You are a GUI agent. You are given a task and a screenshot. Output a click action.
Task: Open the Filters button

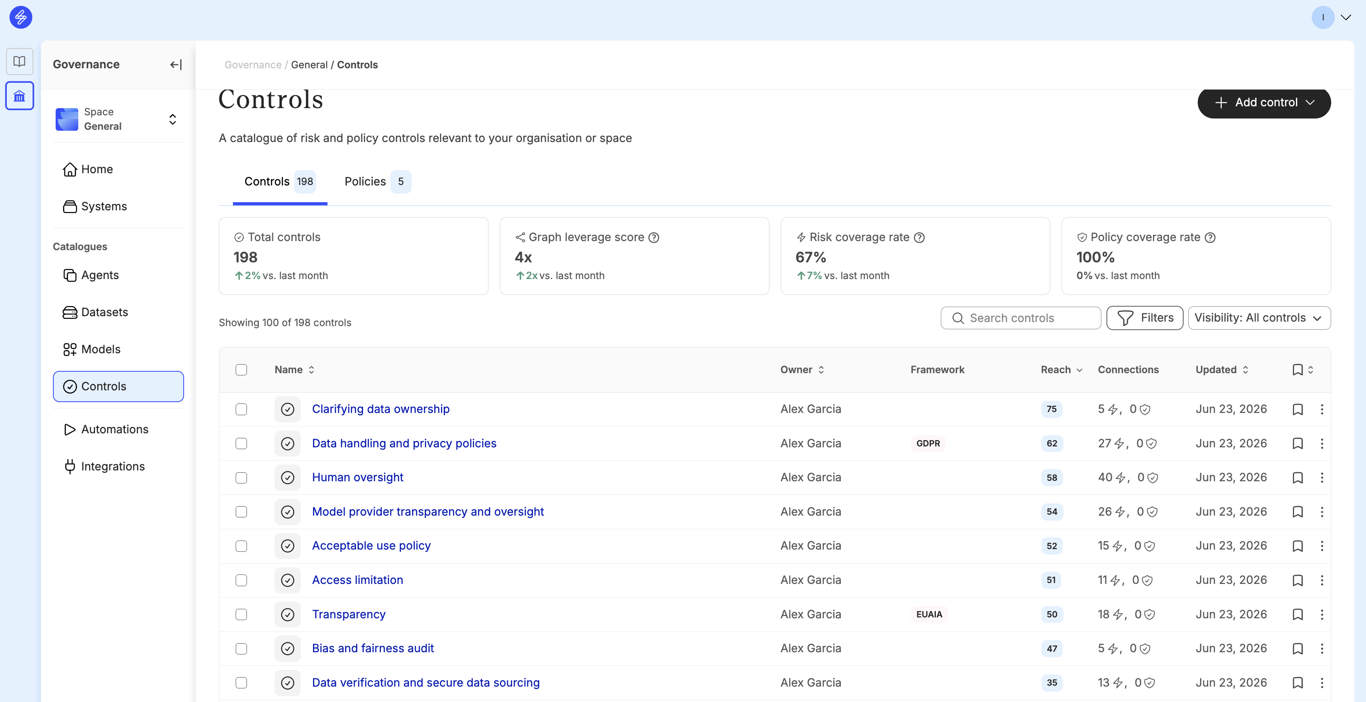click(x=1144, y=318)
